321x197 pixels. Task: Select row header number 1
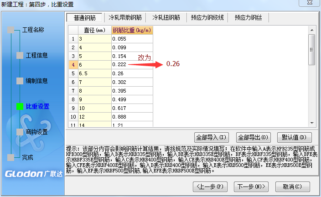[73, 39]
